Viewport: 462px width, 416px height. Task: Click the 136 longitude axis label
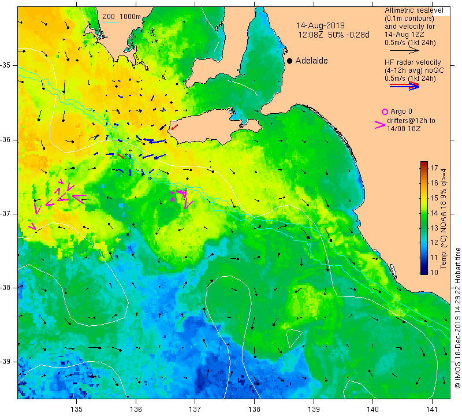tap(136, 409)
